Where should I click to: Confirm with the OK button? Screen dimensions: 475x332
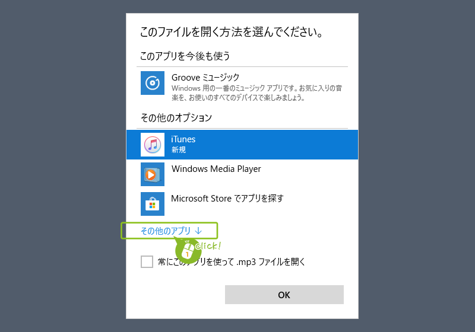(x=284, y=295)
